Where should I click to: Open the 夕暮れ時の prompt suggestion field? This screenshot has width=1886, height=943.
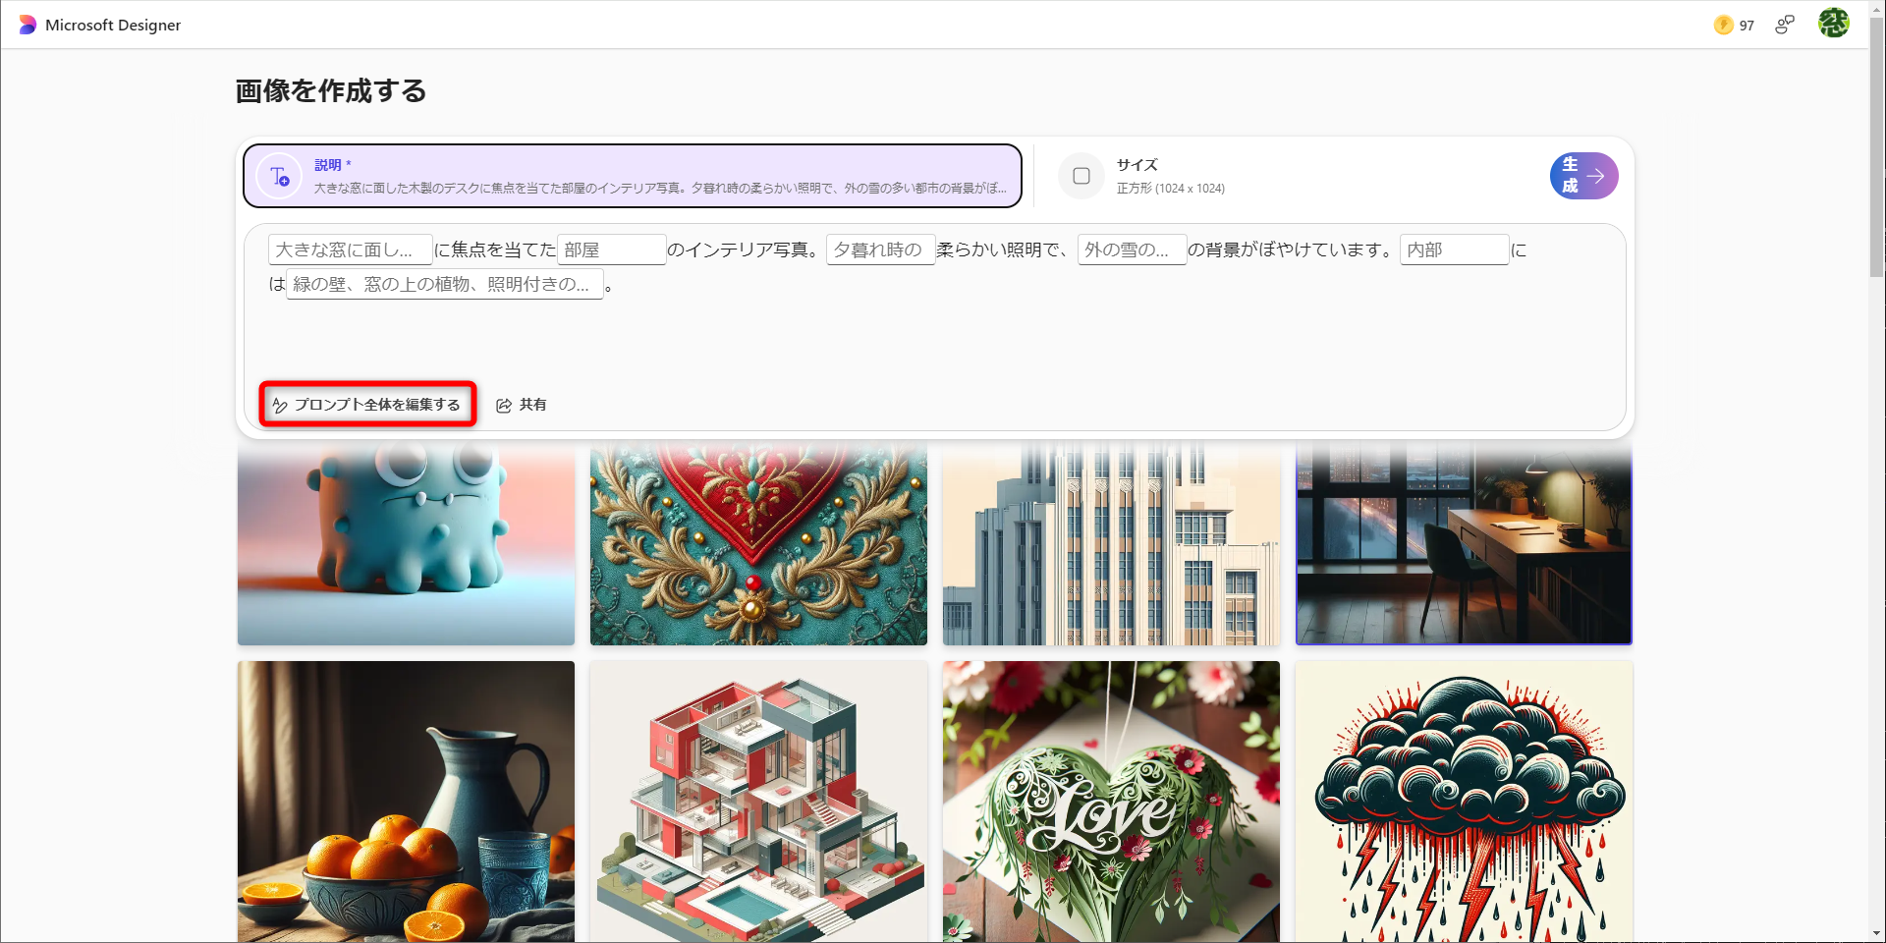click(x=879, y=250)
